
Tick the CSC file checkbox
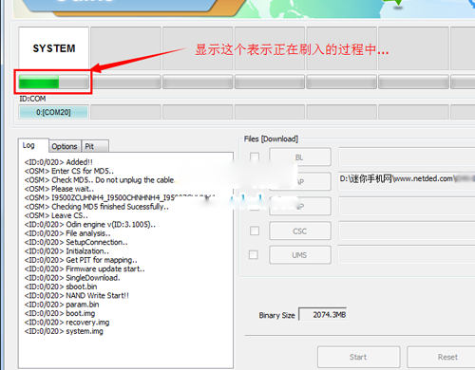click(255, 231)
